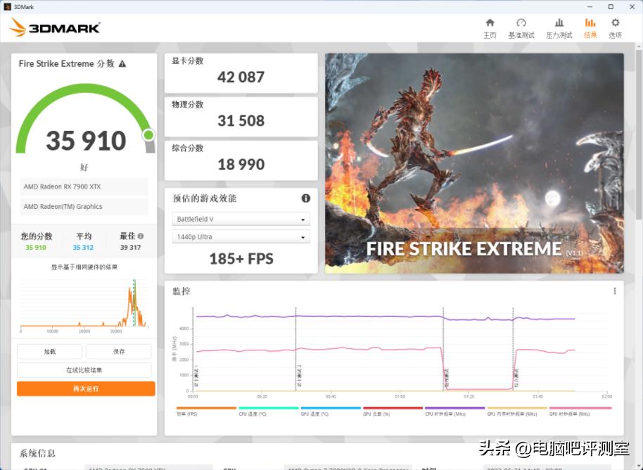Open the Battlefield V game dropdown
643x470 pixels.
[x=241, y=219]
